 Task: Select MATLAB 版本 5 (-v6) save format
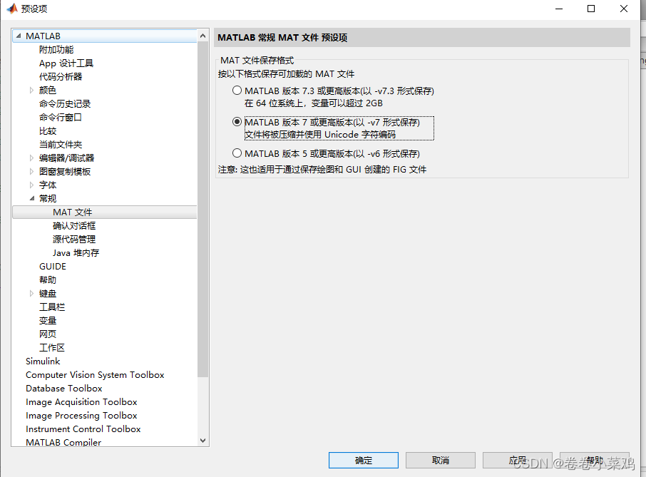tap(237, 153)
